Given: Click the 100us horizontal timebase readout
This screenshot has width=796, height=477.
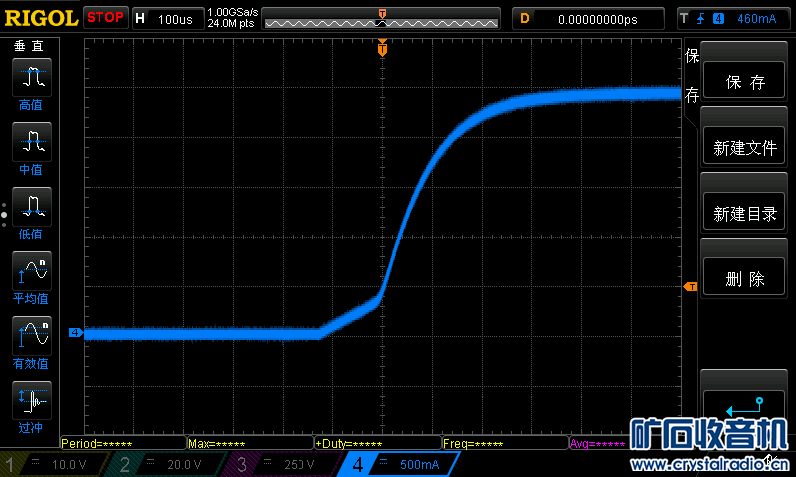Looking at the screenshot, I should point(175,19).
